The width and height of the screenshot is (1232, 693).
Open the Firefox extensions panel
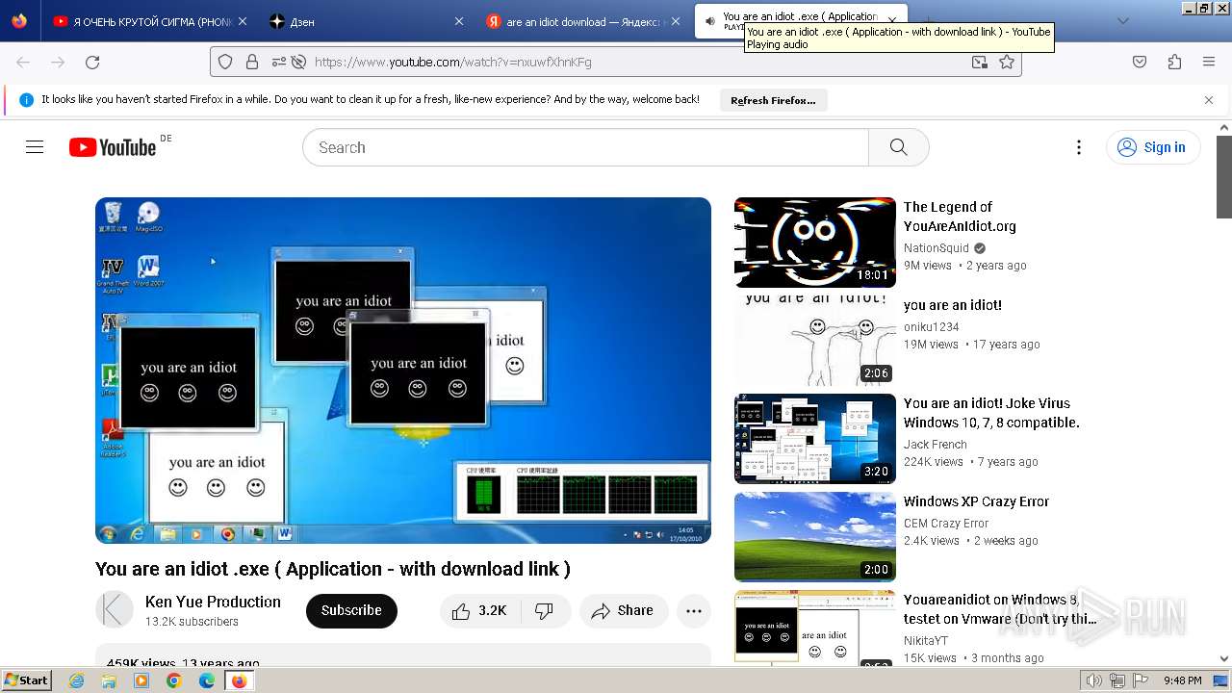tap(1174, 62)
